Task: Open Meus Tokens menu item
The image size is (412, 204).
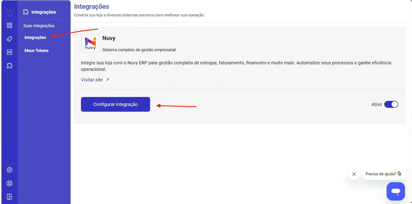Action: pos(37,51)
